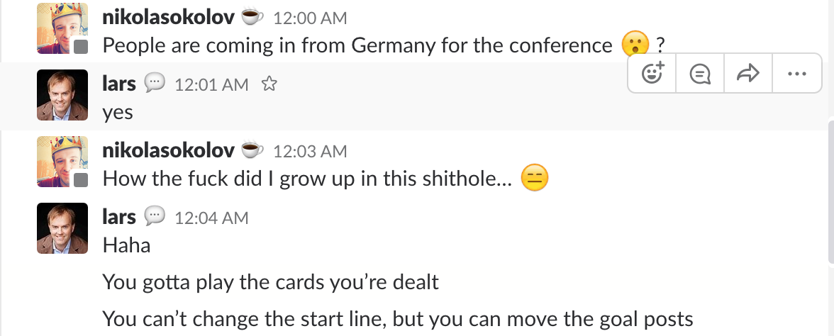834x336 pixels.
Task: Click the nikolasokolov username at 12:00 AM
Action: (x=168, y=16)
